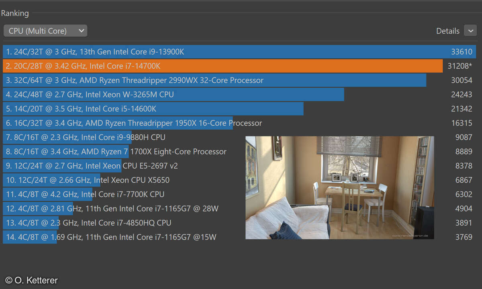Click the score value 30054

462,80
